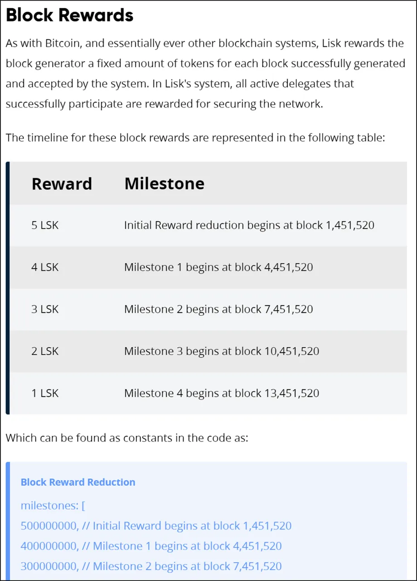Select the Reward column header
This screenshot has height=581, width=417.
[62, 184]
